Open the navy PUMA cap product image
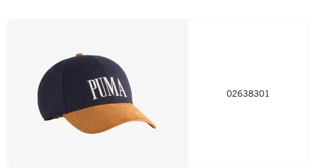The width and height of the screenshot is (315, 168). coord(97,94)
